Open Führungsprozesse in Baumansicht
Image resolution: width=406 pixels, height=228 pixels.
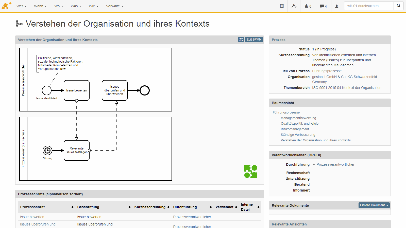286,112
